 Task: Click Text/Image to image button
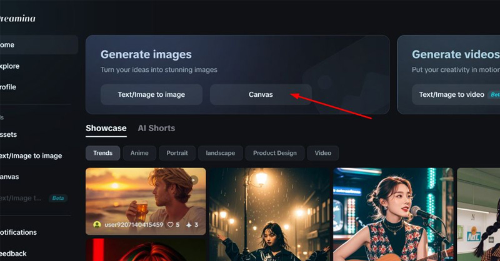(x=151, y=94)
